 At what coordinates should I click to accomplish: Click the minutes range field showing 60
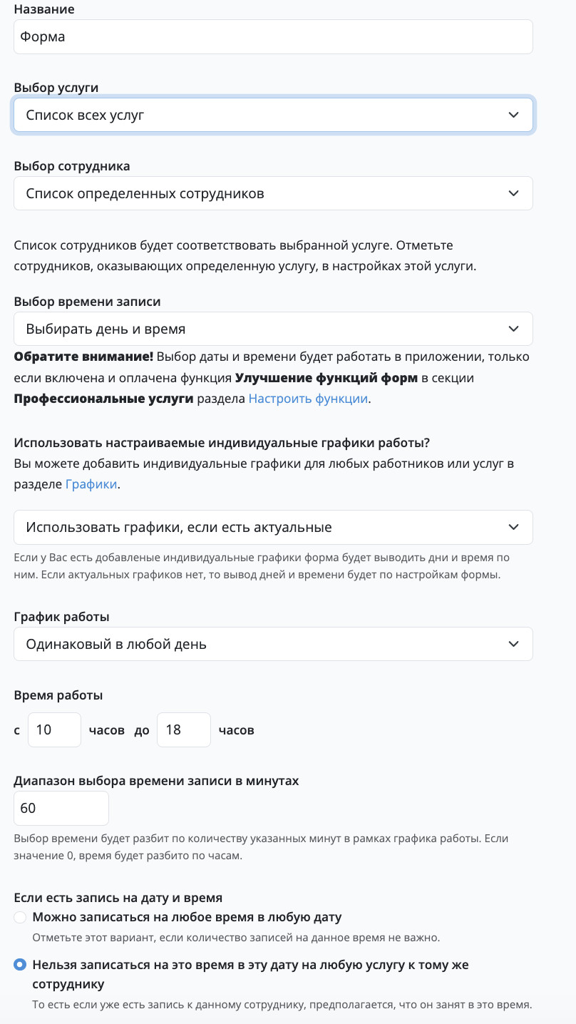click(x=61, y=808)
